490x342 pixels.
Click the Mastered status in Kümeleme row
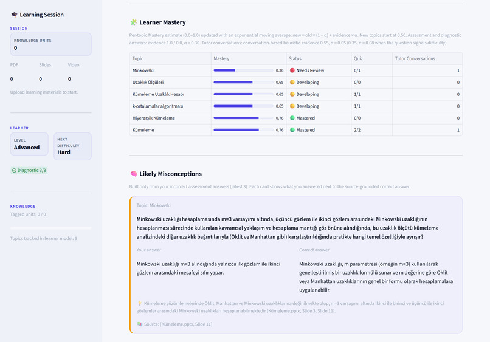click(306, 130)
